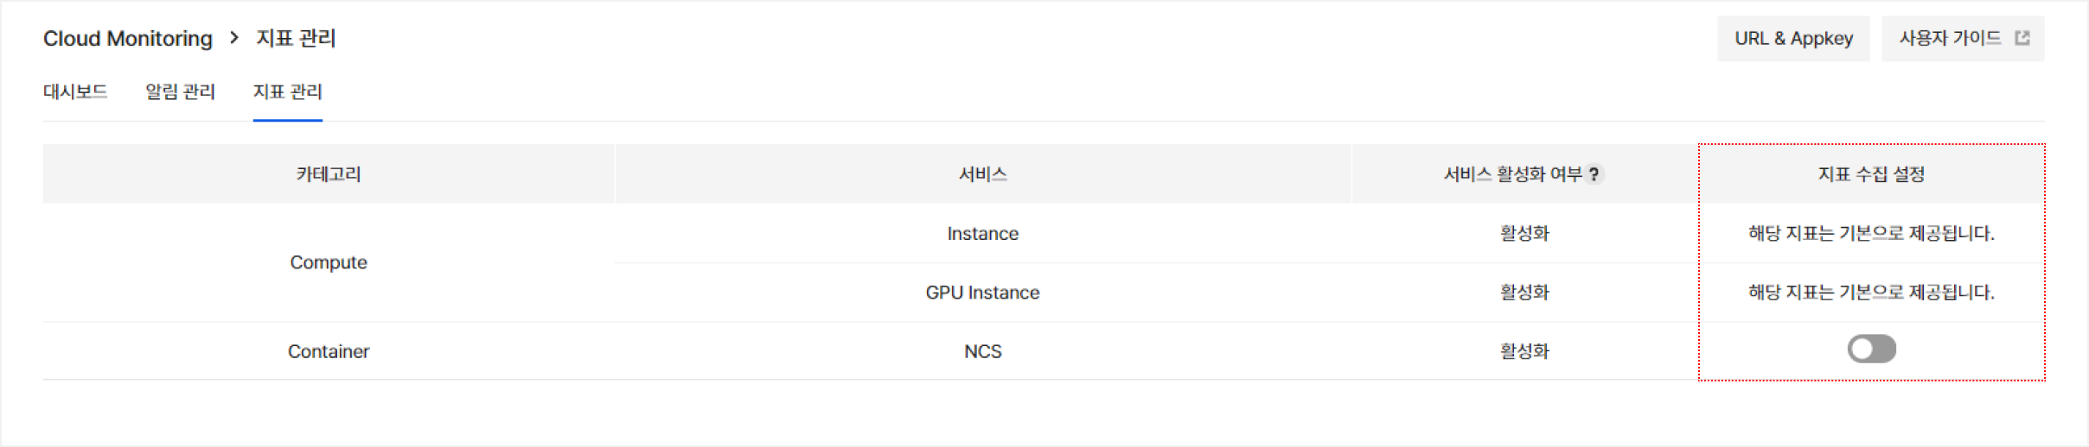Click the 카테고리 column header
The image size is (2089, 447).
(329, 174)
